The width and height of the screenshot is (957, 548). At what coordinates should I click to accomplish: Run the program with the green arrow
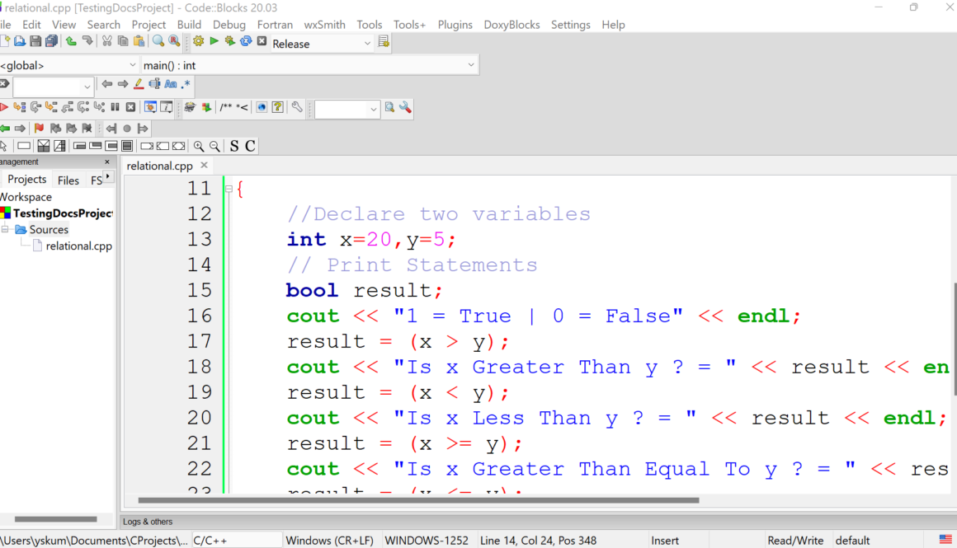(214, 41)
